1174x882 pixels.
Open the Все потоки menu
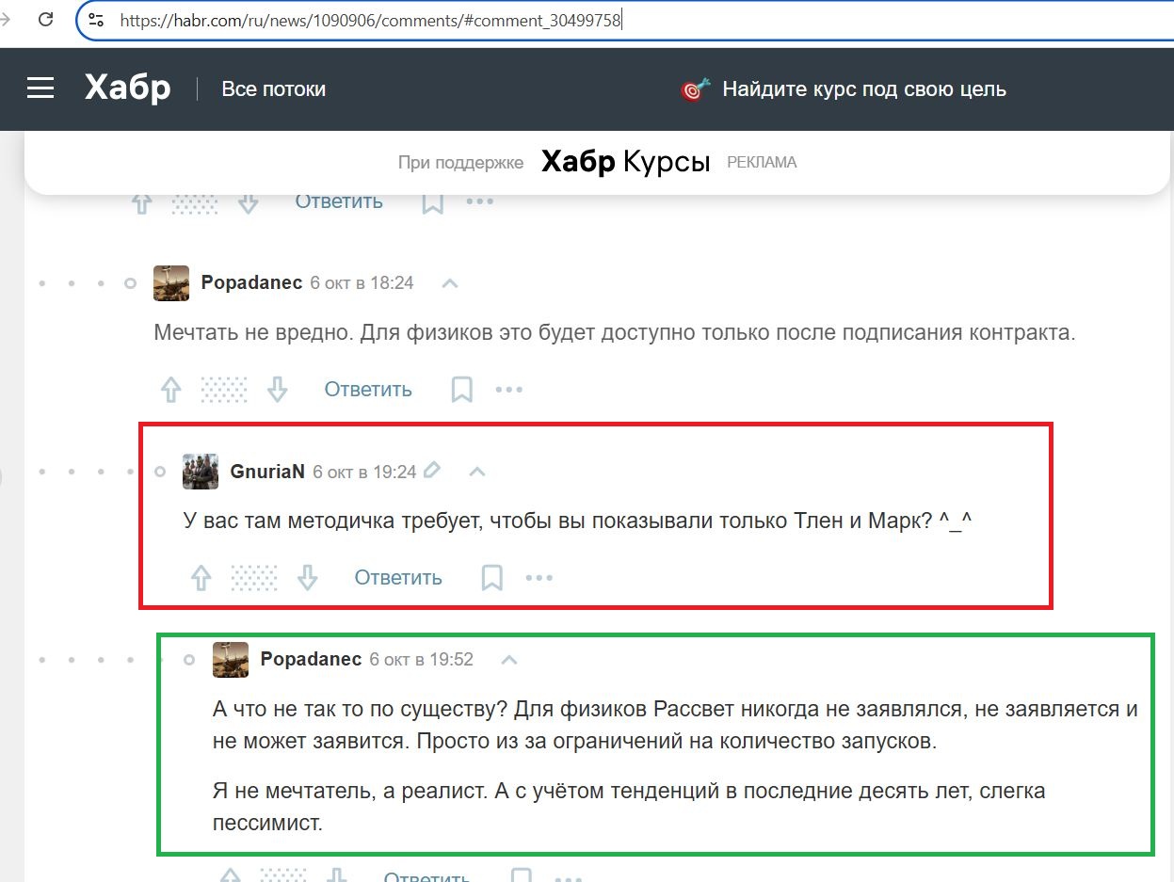[x=274, y=89]
